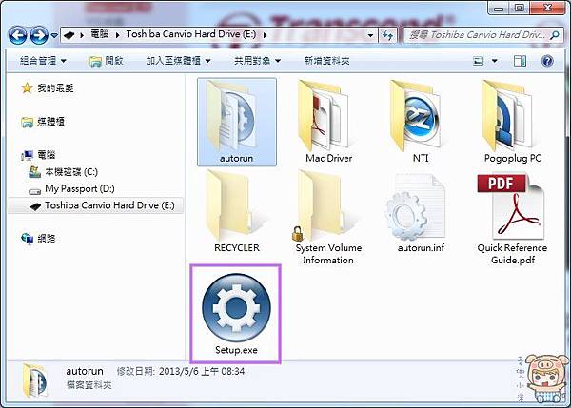
Task: Click the 開啟 toolbar button
Action: [x=107, y=61]
